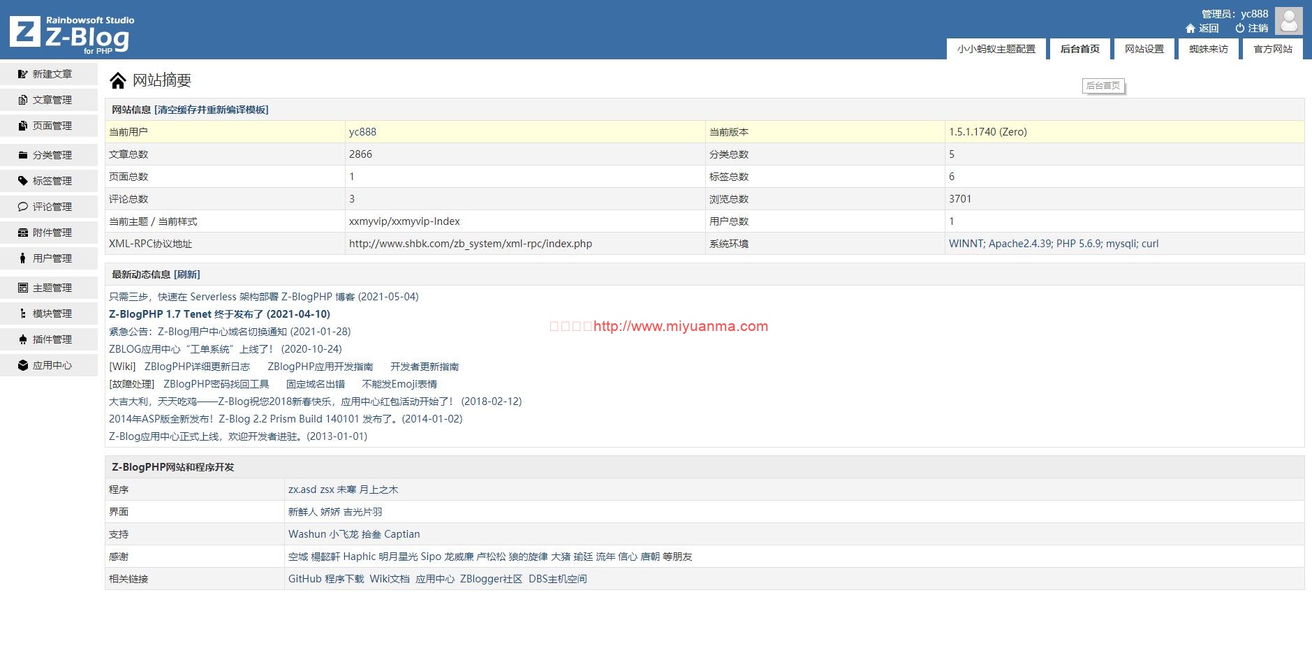
Task: Click the 注销 logout link
Action: click(x=1258, y=29)
